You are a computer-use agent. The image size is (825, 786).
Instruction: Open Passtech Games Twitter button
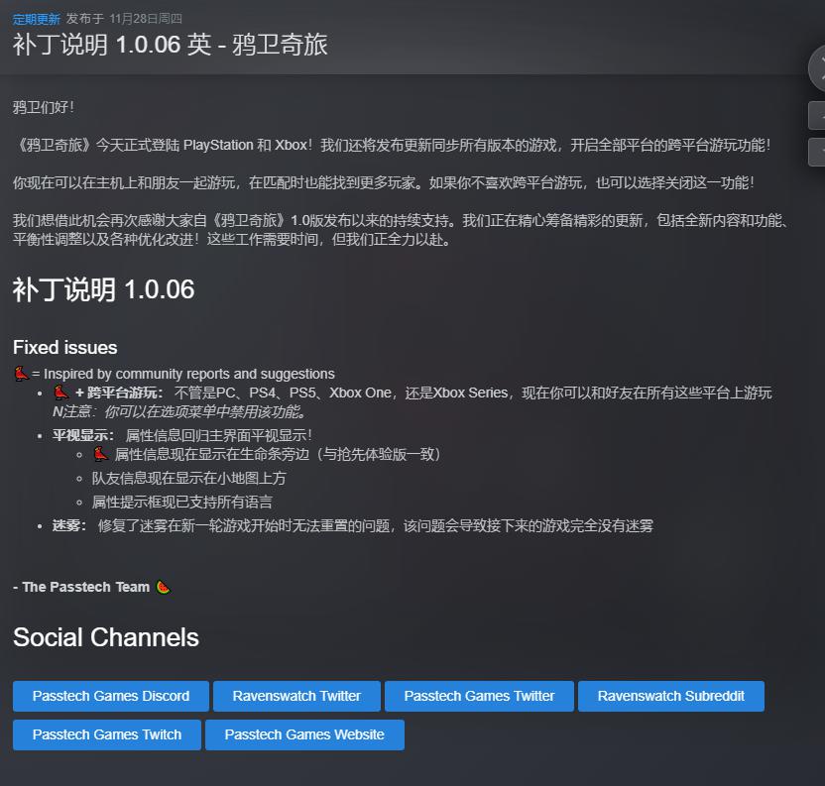(479, 696)
